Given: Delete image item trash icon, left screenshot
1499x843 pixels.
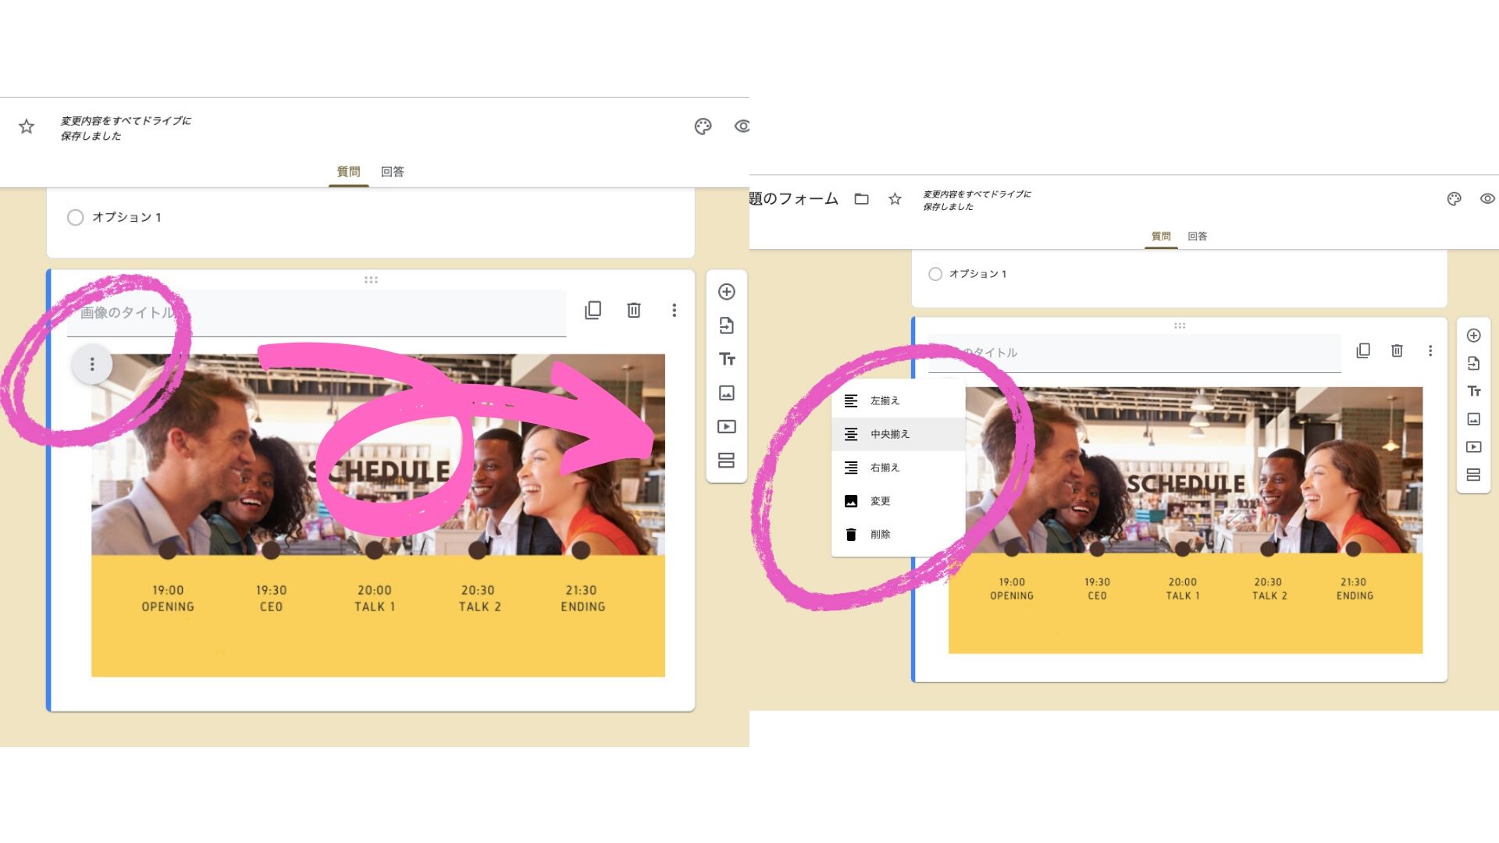Looking at the screenshot, I should 634,310.
